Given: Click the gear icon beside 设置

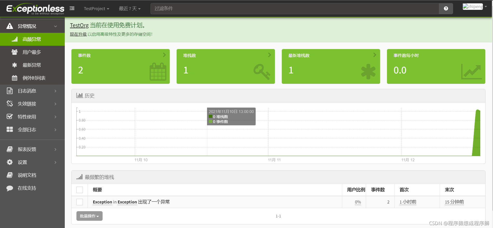Looking at the screenshot, I should pos(10,162).
